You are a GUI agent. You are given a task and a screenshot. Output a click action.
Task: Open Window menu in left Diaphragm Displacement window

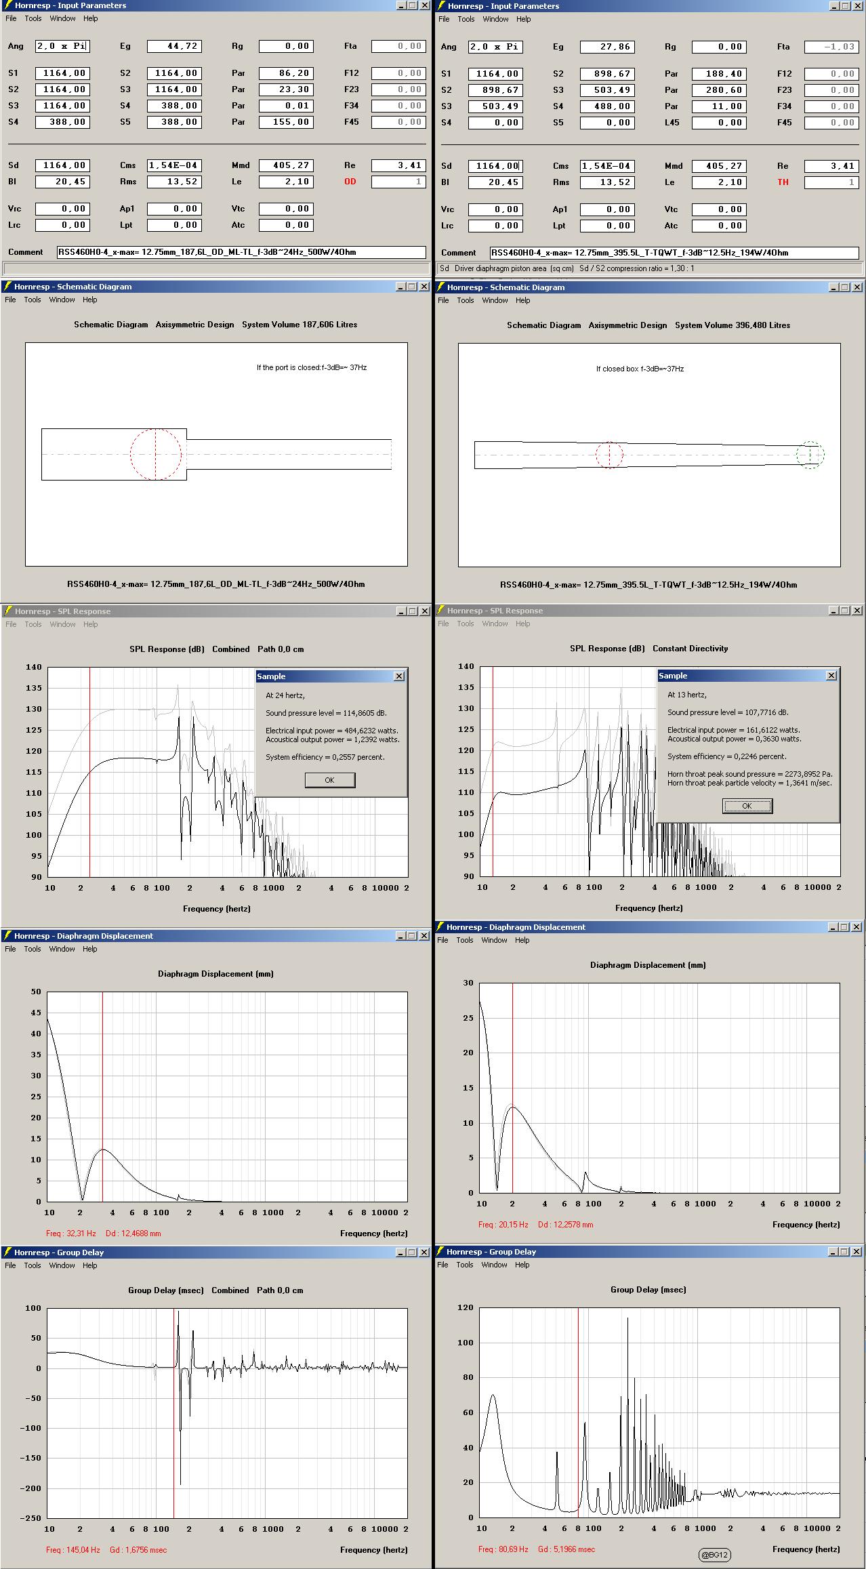click(x=62, y=949)
